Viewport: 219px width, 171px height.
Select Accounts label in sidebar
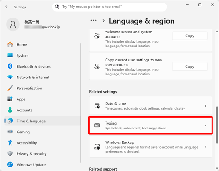pos(24,110)
